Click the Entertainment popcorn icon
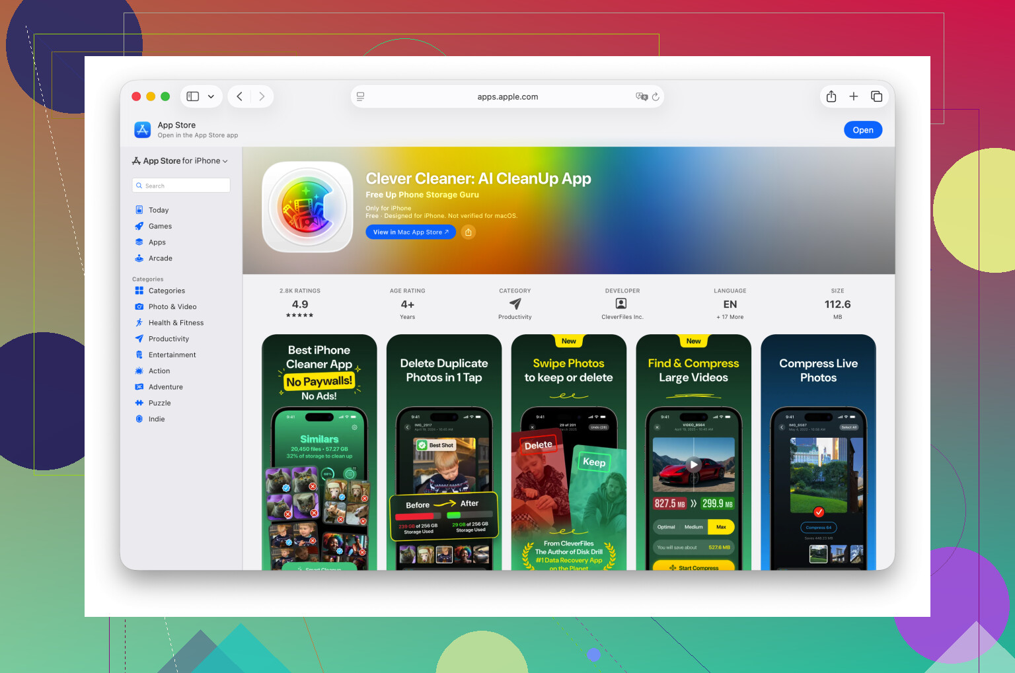 coord(139,355)
